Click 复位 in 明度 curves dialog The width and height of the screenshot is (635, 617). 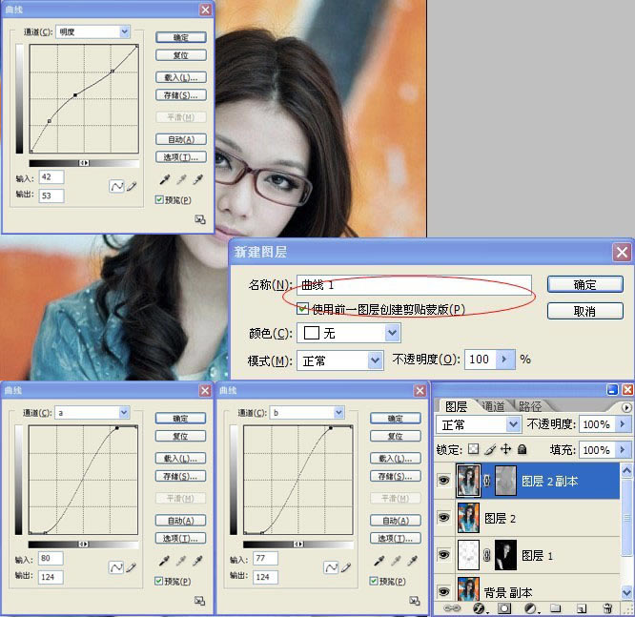click(181, 55)
